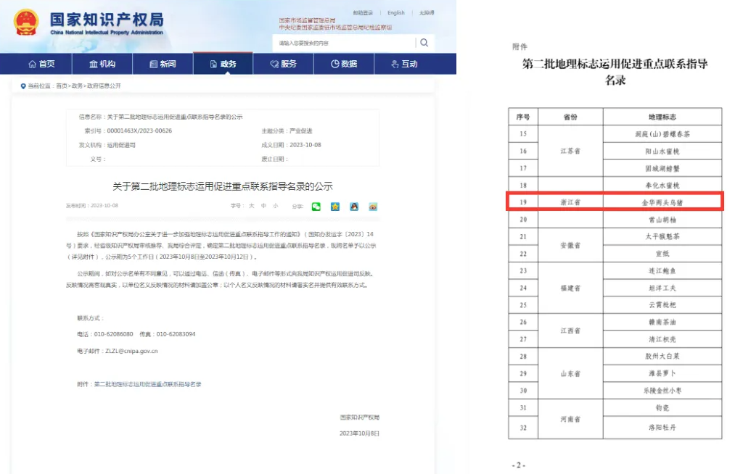Share the article via WeChat icon
Viewport: 735px width, 474px height.
click(316, 207)
